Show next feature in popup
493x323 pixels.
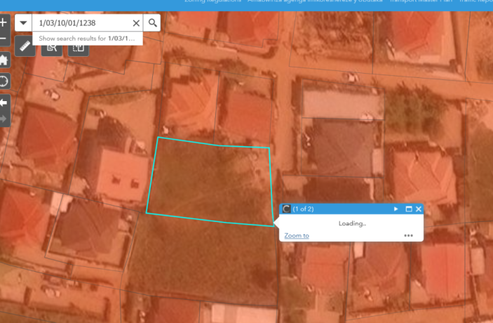tap(396, 209)
